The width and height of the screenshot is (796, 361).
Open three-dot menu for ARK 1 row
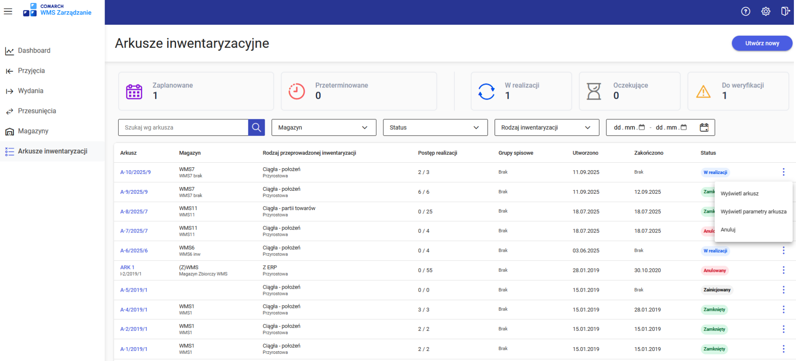point(783,270)
